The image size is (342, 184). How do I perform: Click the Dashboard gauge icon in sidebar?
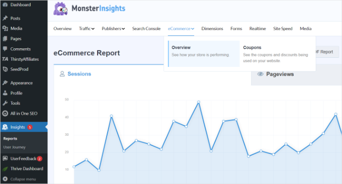pyautogui.click(x=5, y=5)
